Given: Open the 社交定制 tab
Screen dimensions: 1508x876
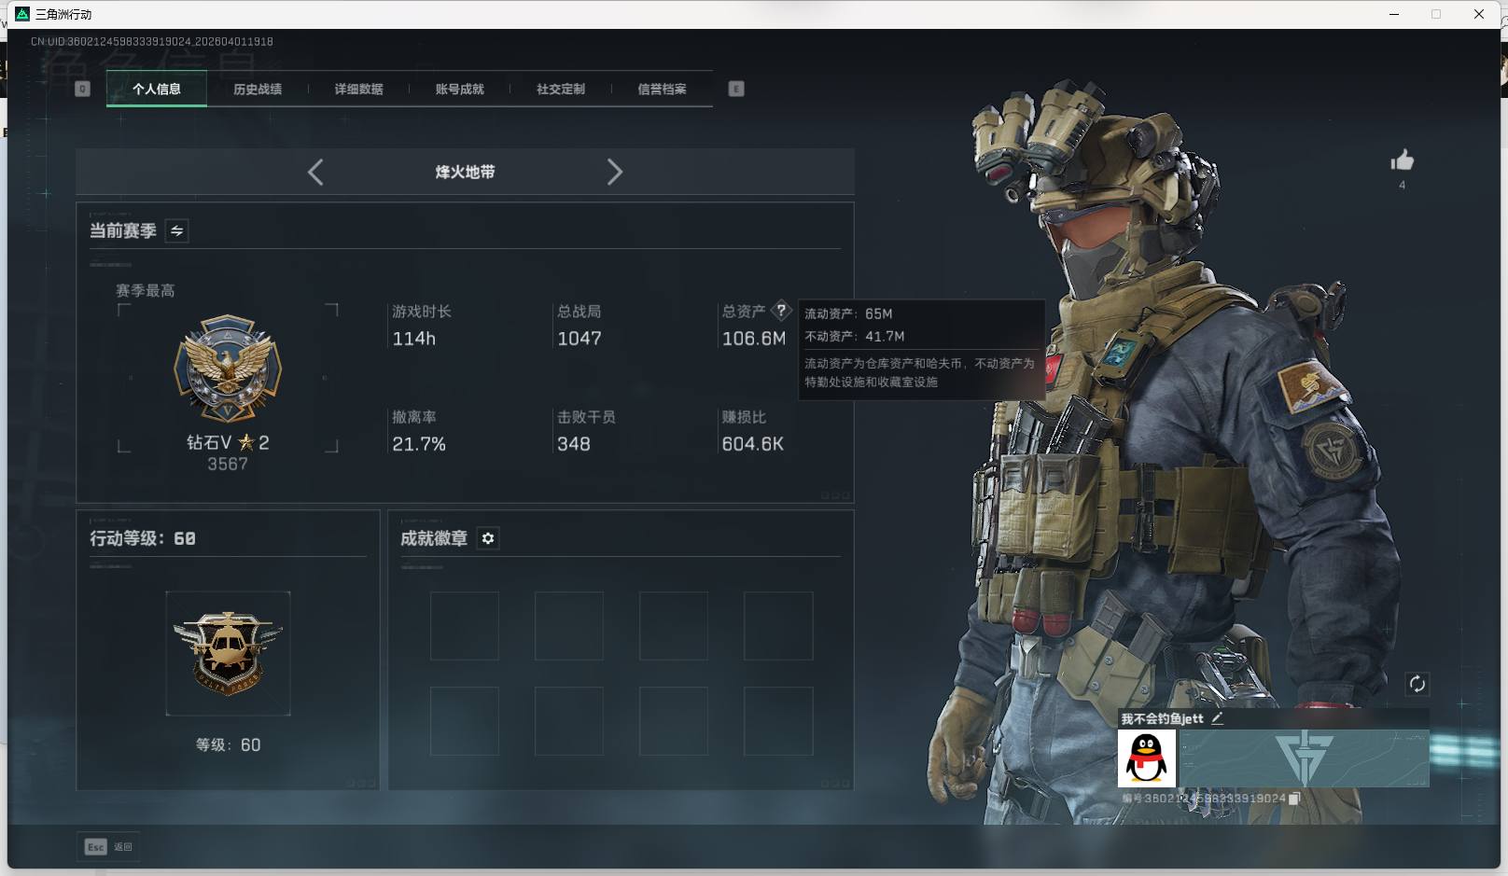Looking at the screenshot, I should (x=561, y=89).
